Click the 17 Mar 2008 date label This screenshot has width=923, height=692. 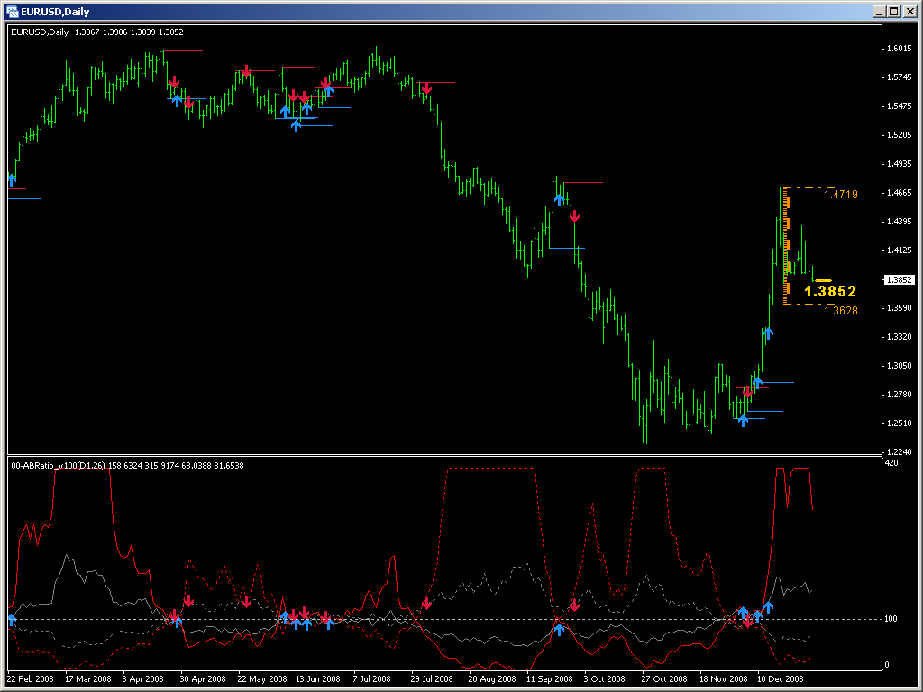click(87, 679)
